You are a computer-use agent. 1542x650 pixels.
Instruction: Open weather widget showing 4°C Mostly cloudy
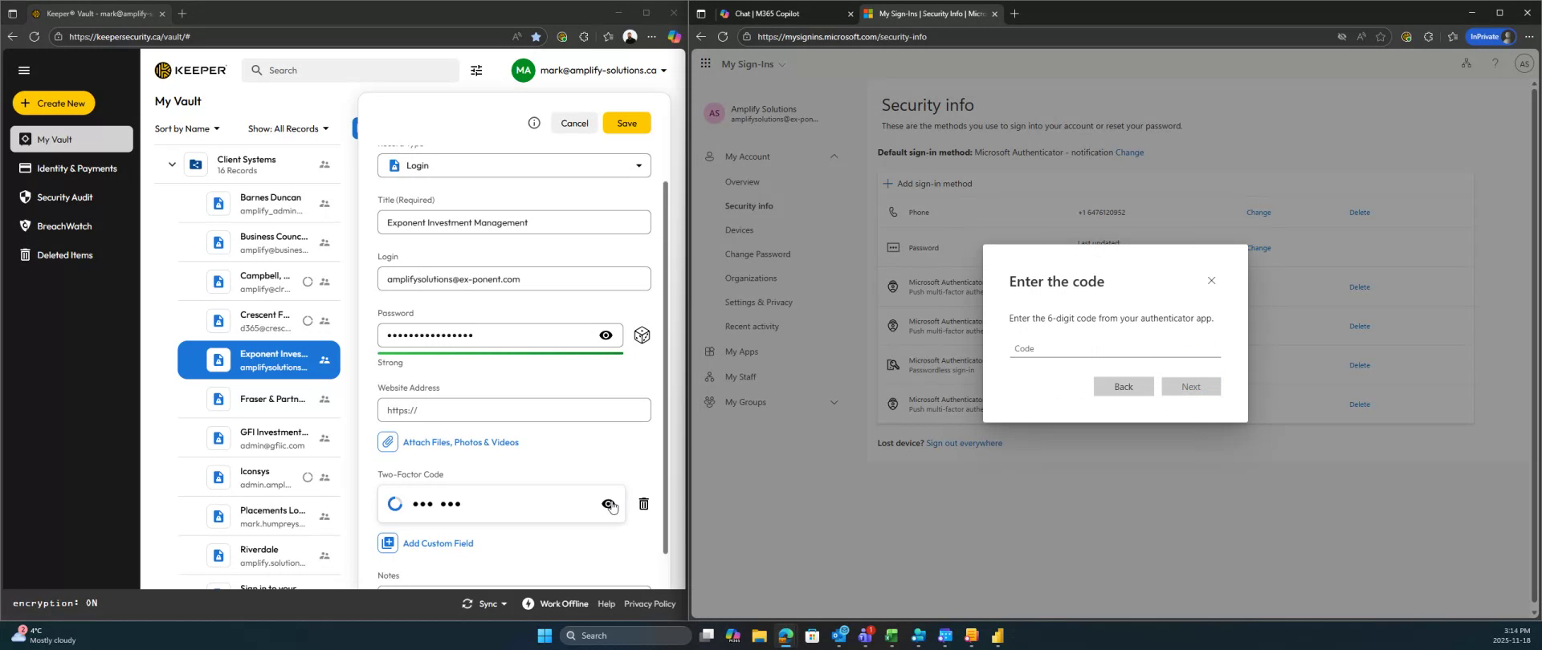44,636
